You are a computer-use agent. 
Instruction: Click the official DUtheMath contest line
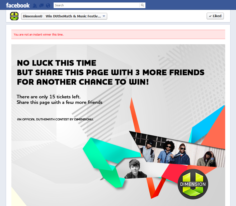pos(55,119)
